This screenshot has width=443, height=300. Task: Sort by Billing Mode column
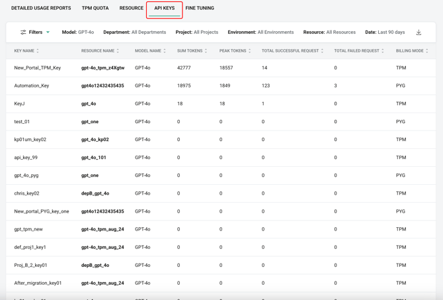click(427, 50)
